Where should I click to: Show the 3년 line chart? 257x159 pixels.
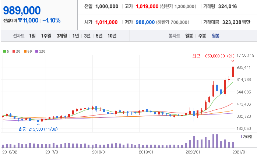87,36
